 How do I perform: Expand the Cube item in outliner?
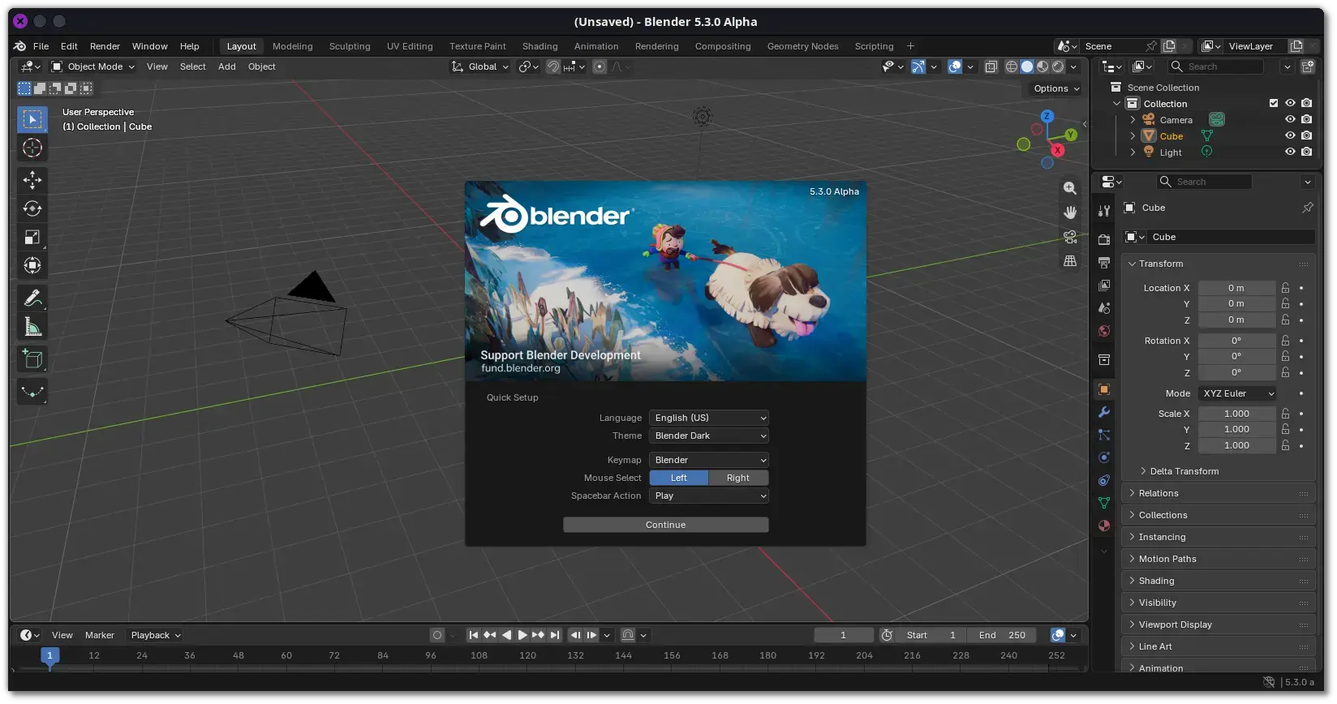(x=1133, y=136)
